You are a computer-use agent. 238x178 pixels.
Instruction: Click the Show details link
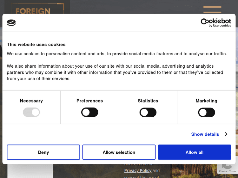(x=205, y=134)
